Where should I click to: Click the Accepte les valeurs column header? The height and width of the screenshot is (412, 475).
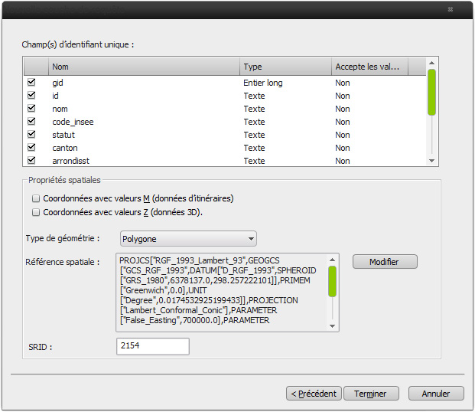pos(369,67)
